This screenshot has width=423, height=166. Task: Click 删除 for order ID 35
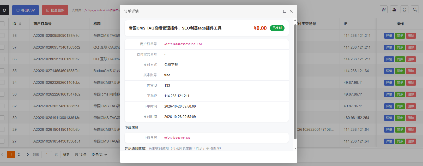coord(411,71)
